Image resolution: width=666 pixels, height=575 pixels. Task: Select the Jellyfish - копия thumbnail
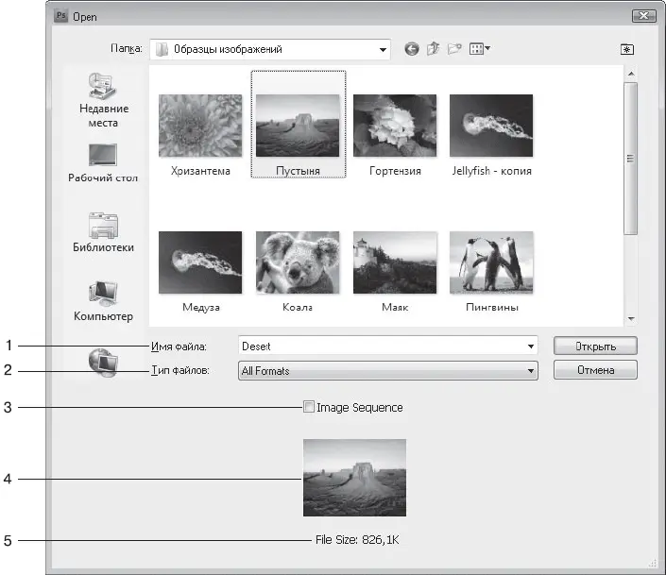click(491, 126)
